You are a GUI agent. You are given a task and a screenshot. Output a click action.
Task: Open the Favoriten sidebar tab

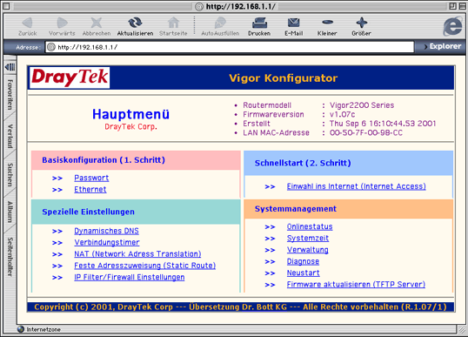10,95
